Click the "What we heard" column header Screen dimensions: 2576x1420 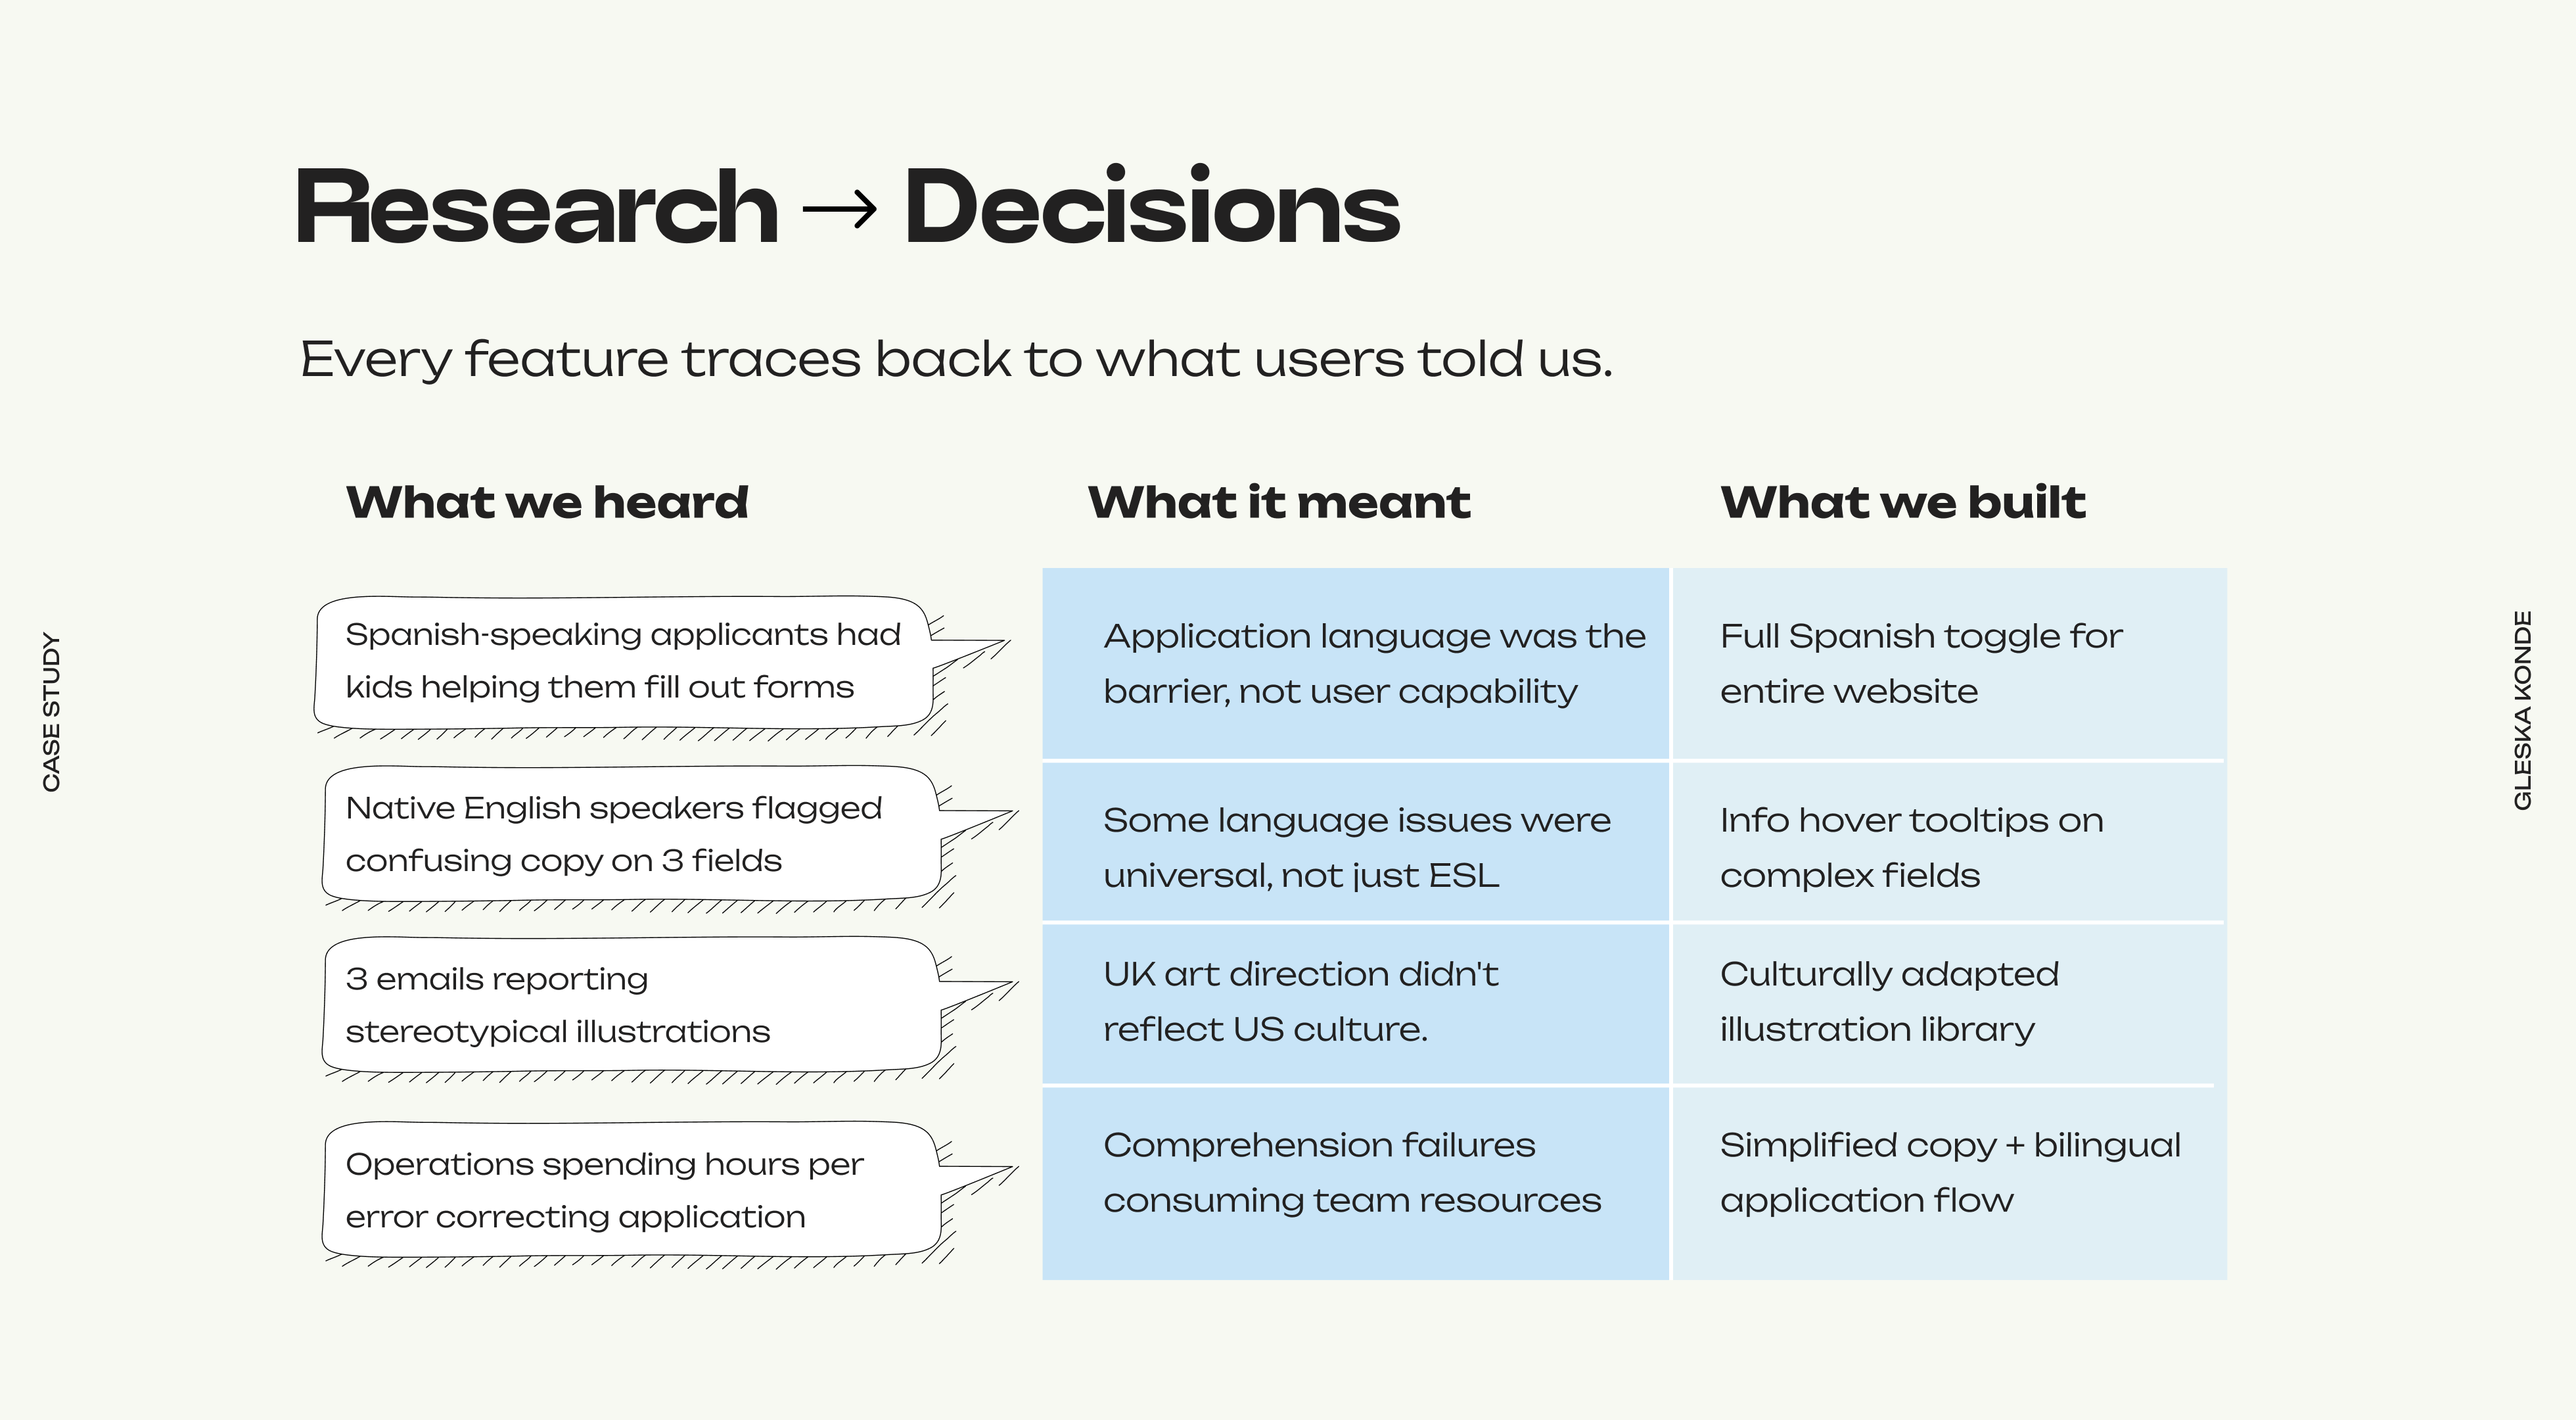point(547,502)
